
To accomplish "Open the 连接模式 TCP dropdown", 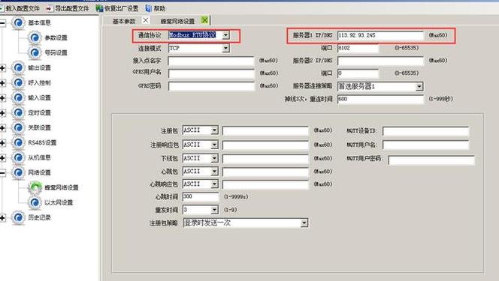I will click(225, 48).
